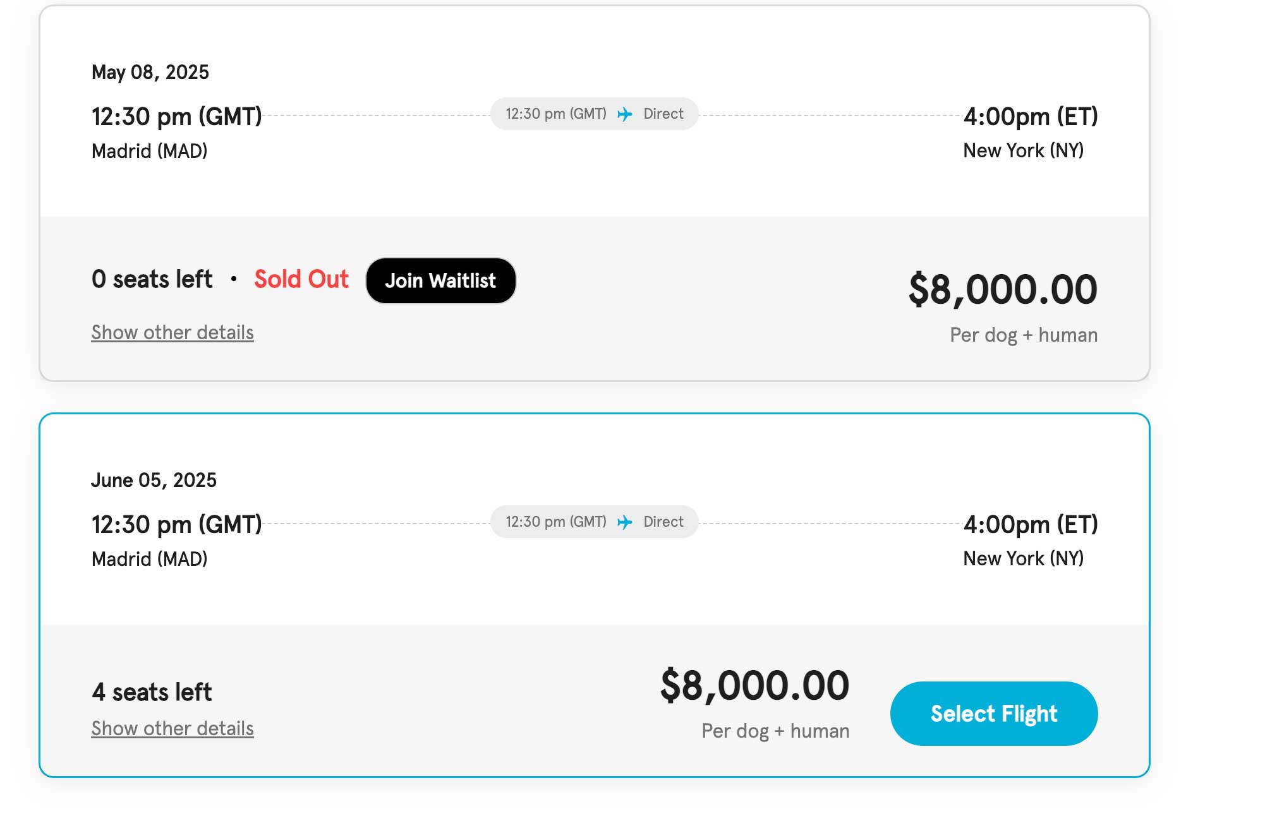The width and height of the screenshot is (1265, 816).
Task: Click airplane icon on May 08 flight
Action: [625, 114]
